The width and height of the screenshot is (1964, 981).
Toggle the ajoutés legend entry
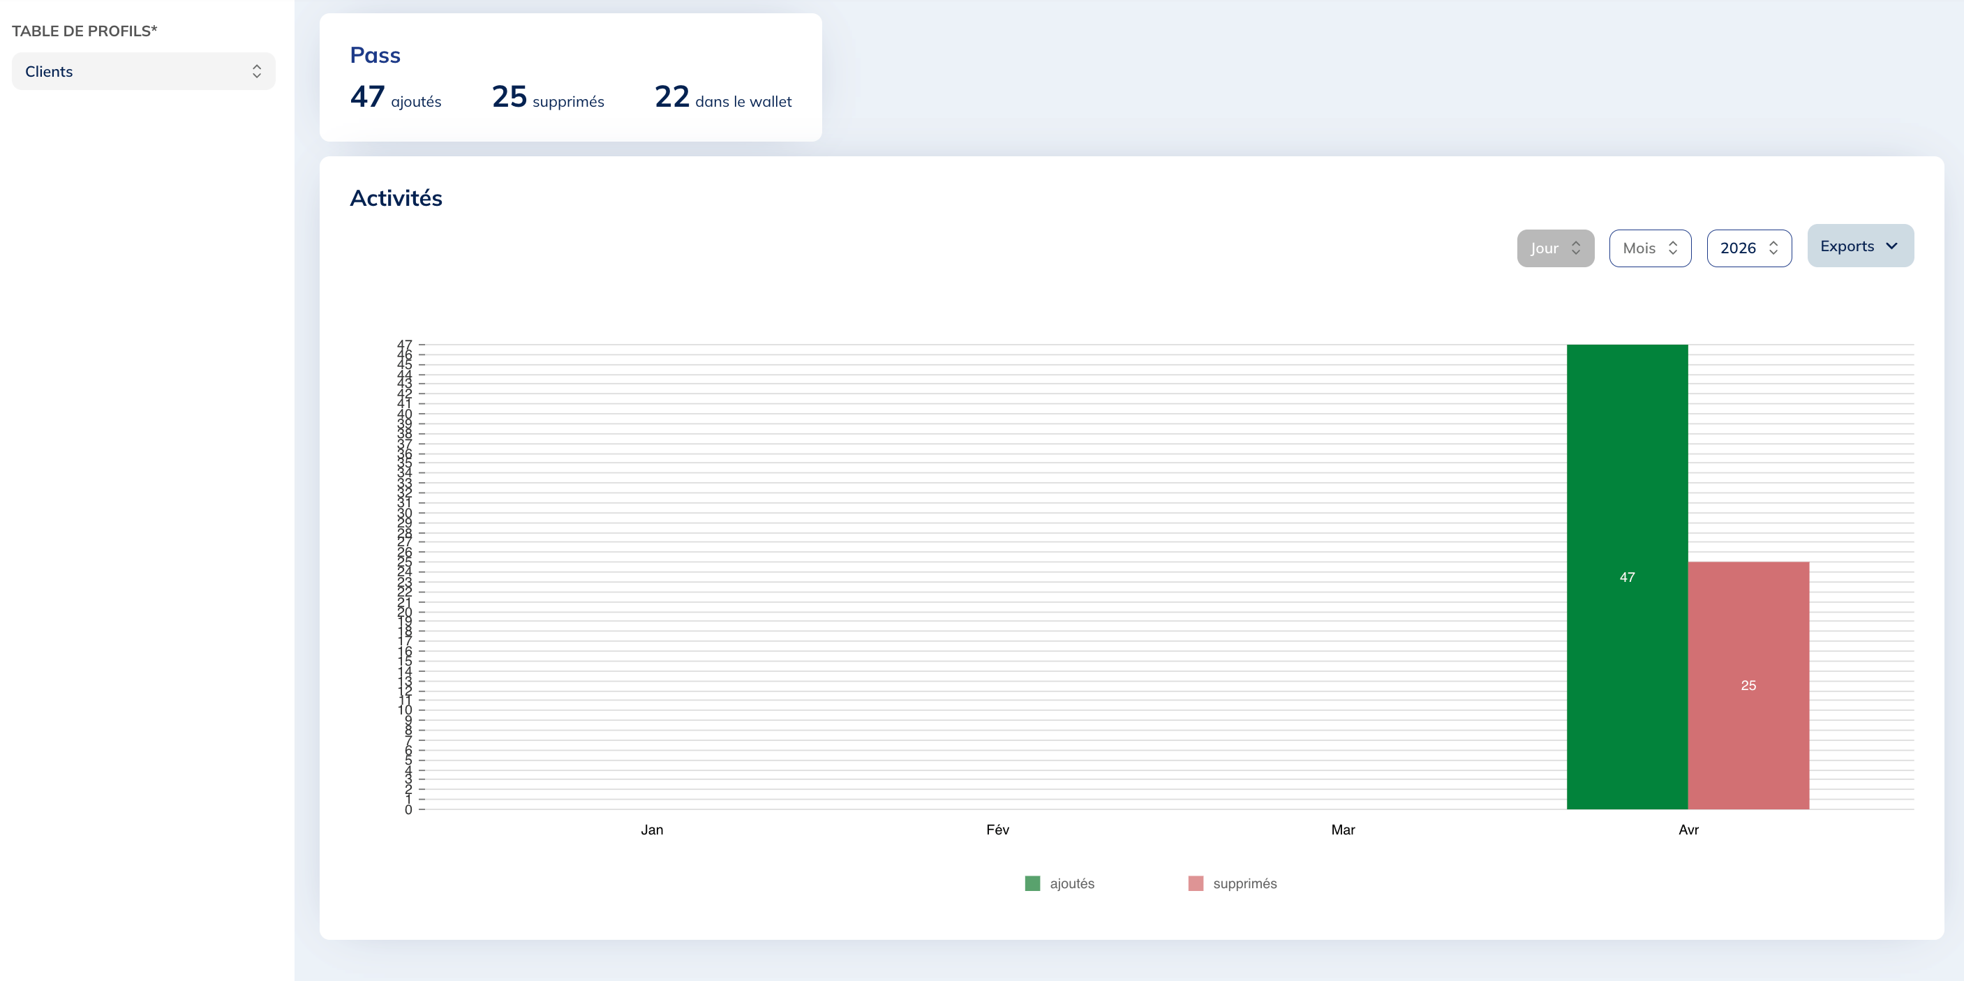coord(1059,883)
